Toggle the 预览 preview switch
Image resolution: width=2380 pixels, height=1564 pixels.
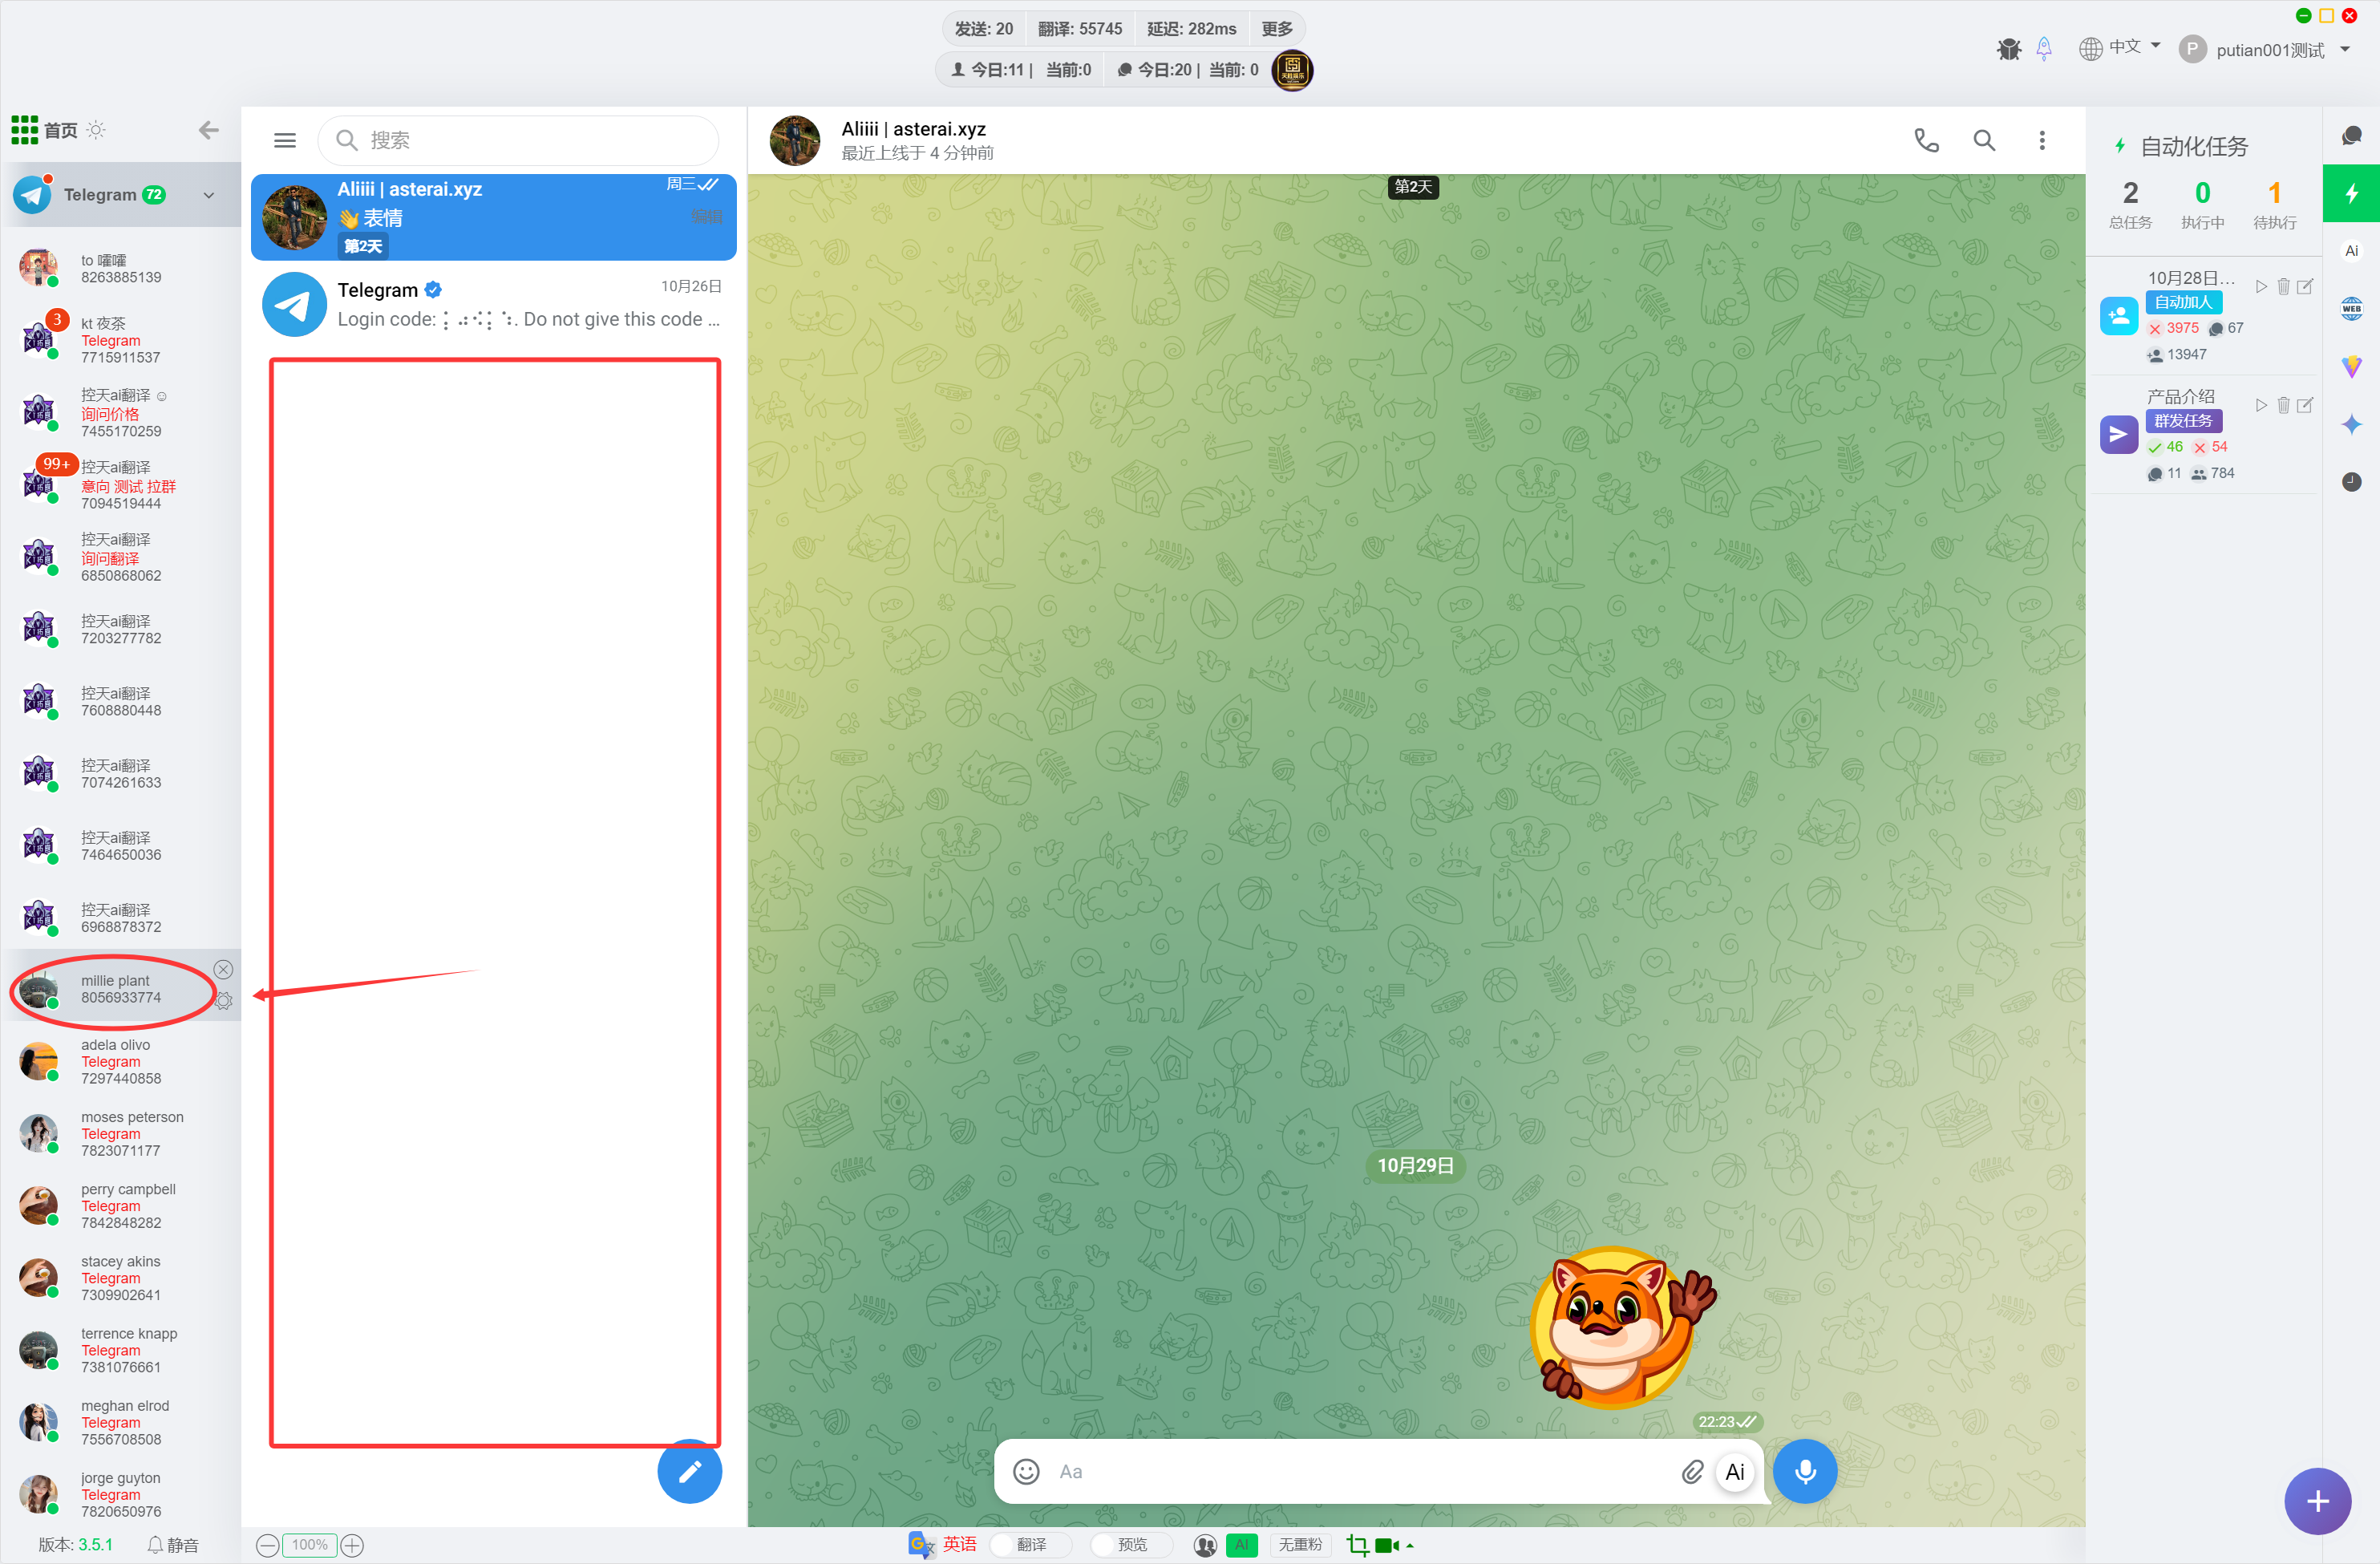(1131, 1545)
